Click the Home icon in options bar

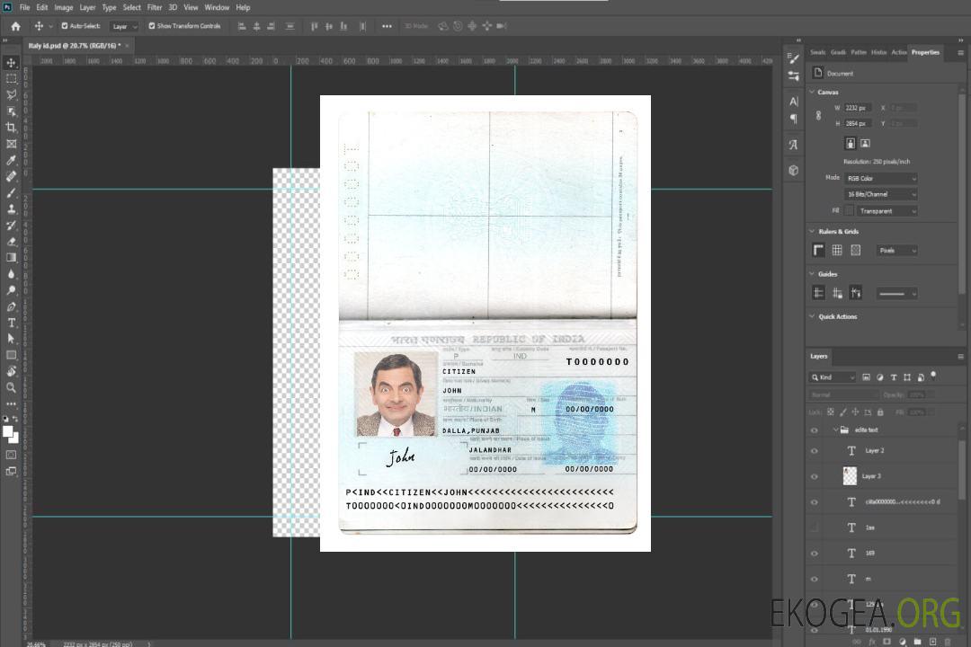click(x=15, y=26)
